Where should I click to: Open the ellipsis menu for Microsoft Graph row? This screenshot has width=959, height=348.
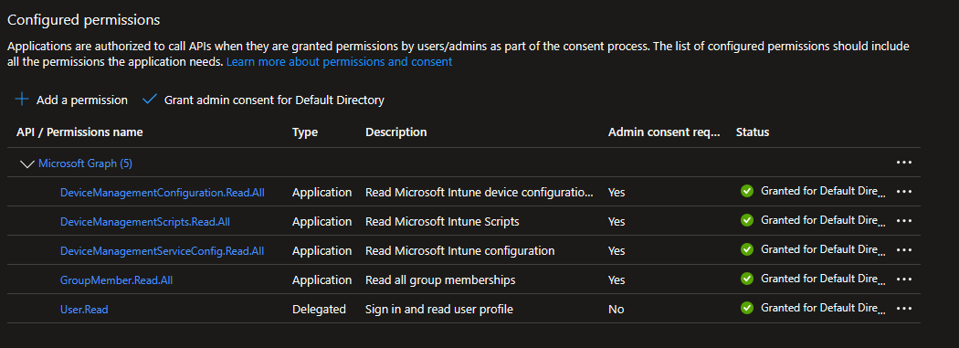point(903,163)
